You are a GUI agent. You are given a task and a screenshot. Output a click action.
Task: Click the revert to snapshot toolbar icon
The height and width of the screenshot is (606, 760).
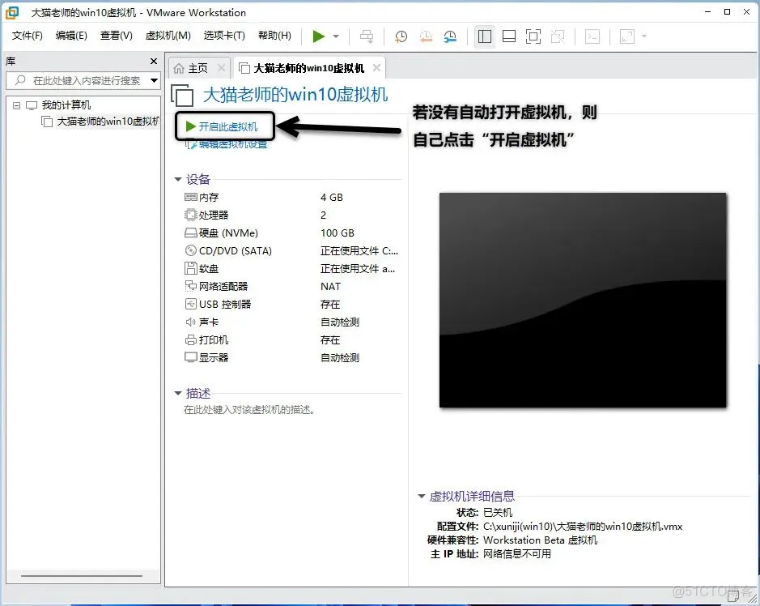point(426,36)
